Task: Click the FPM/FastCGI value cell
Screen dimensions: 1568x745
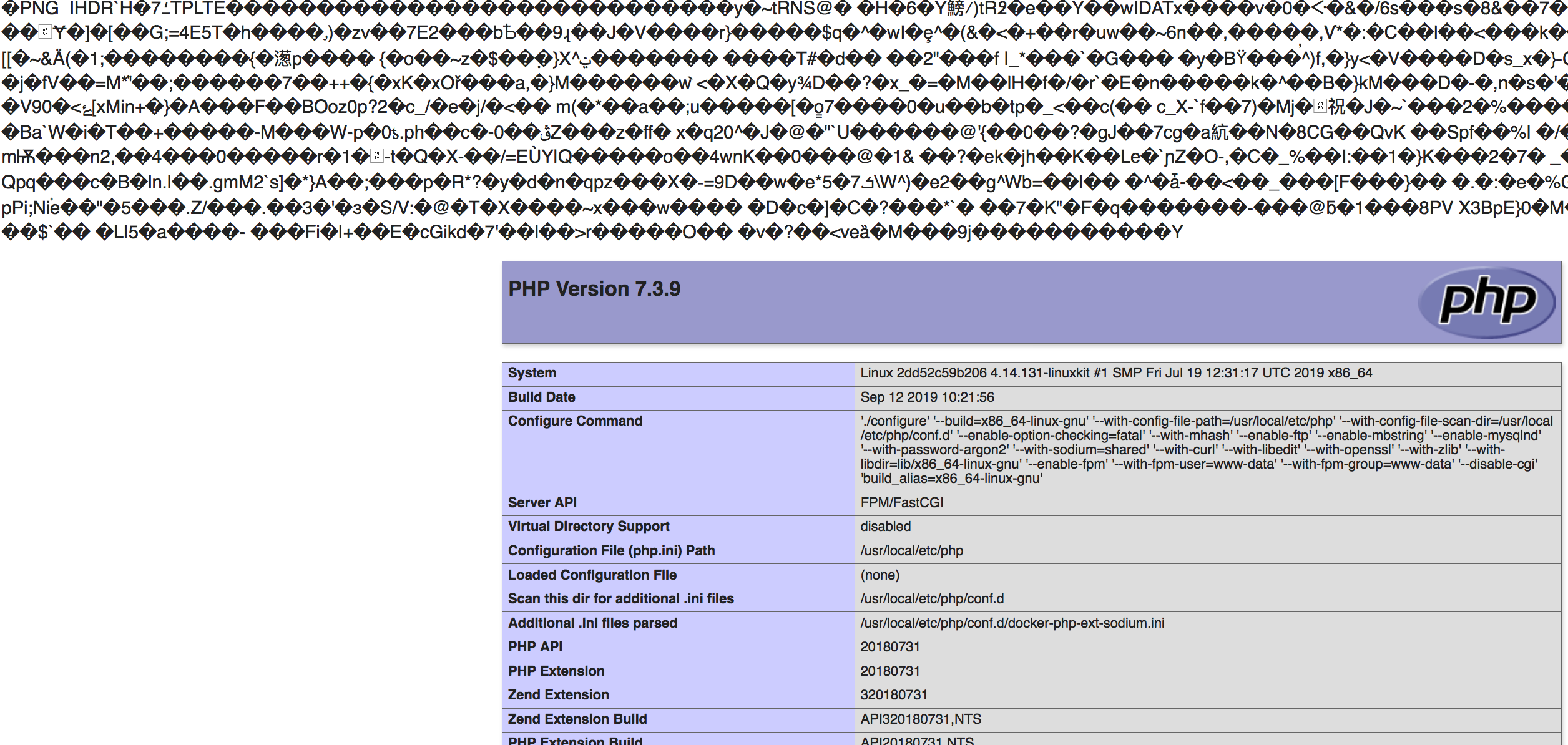Action: pos(901,503)
